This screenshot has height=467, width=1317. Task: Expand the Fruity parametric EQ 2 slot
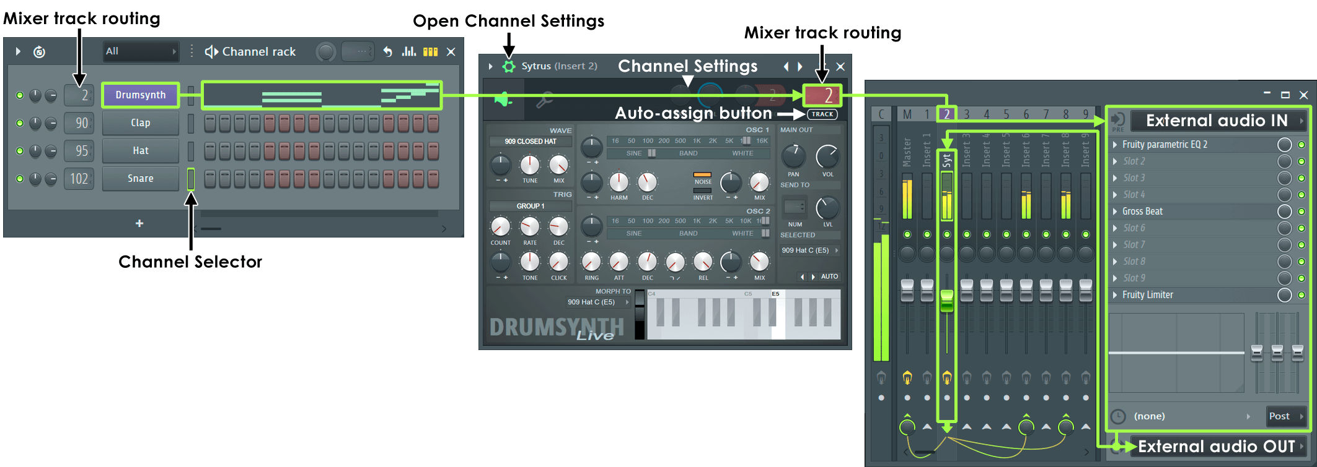pos(1115,145)
